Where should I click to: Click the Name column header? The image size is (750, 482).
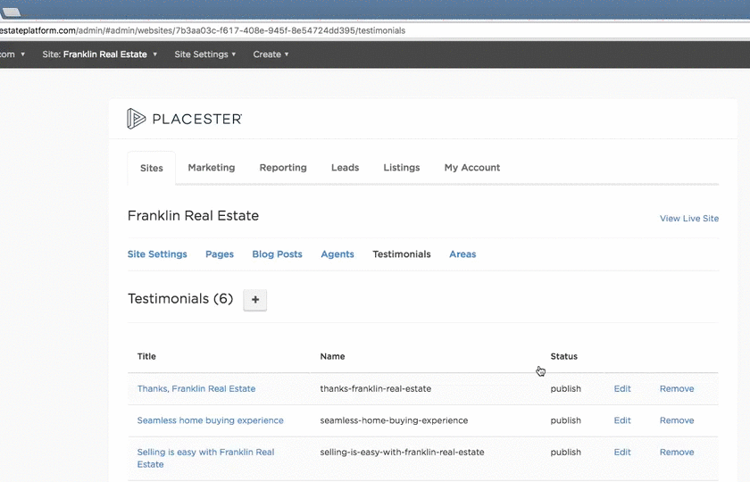pyautogui.click(x=332, y=356)
